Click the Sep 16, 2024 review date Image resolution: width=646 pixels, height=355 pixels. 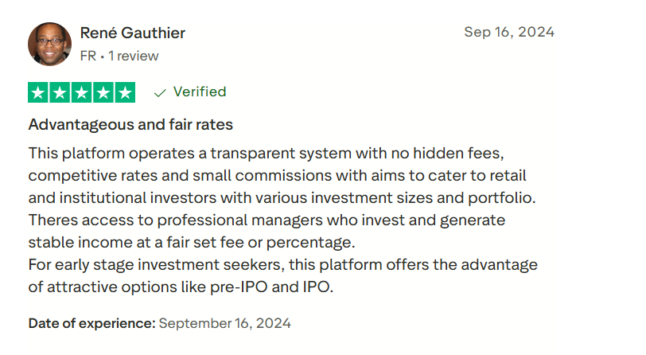[509, 33]
